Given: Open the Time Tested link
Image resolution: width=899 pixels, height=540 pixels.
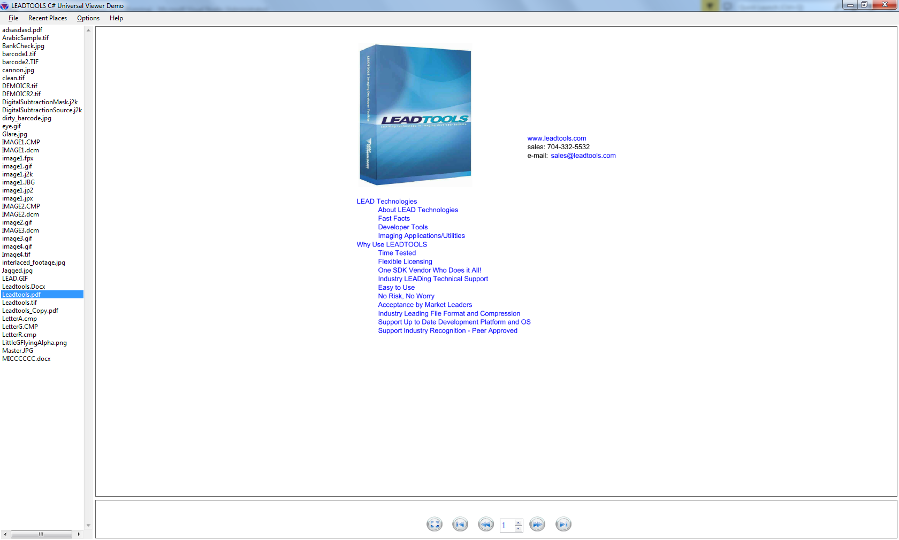Looking at the screenshot, I should pos(397,253).
